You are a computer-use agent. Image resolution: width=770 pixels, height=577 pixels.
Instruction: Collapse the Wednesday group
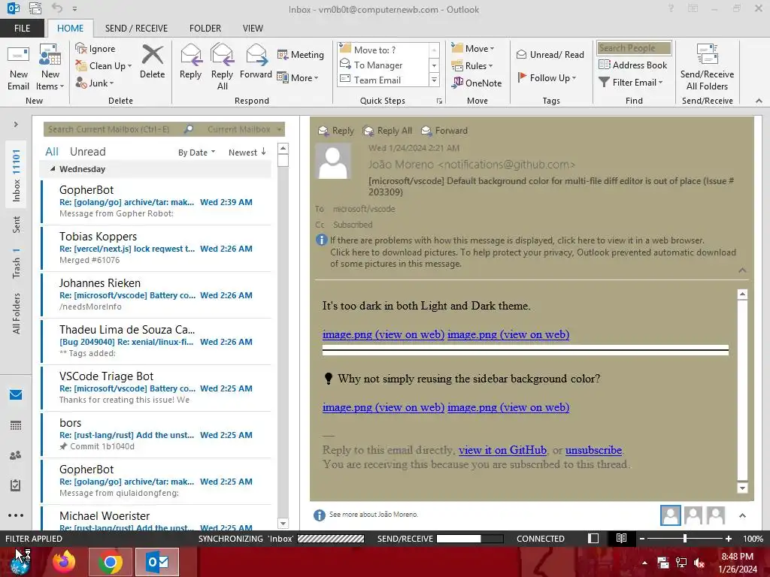(53, 169)
